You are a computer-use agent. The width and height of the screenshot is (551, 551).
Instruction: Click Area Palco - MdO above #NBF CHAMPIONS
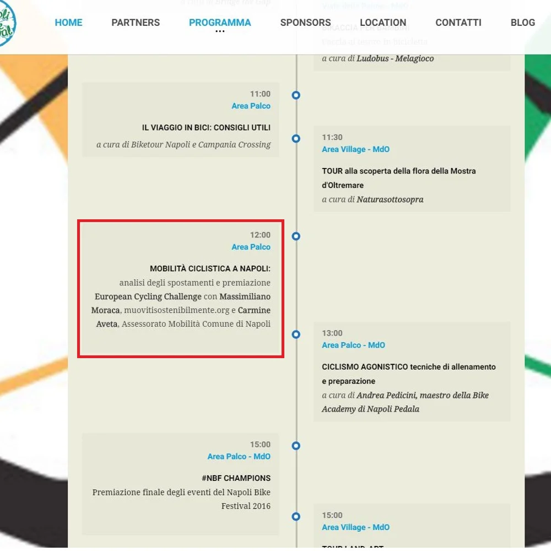(239, 456)
